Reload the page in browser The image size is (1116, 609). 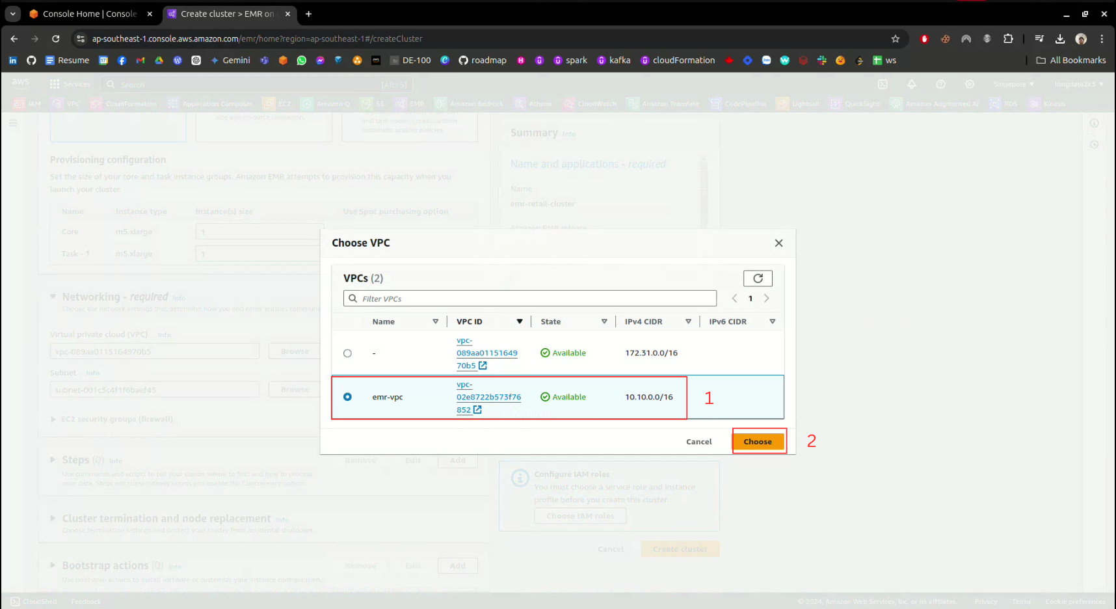(56, 39)
